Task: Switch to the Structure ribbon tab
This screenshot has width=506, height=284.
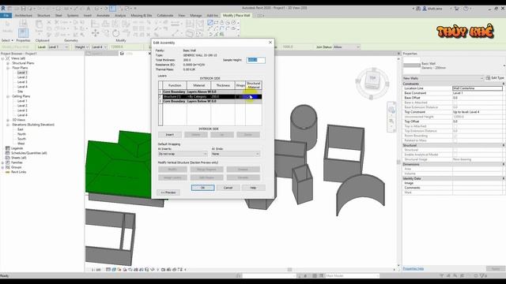Action: pos(43,16)
